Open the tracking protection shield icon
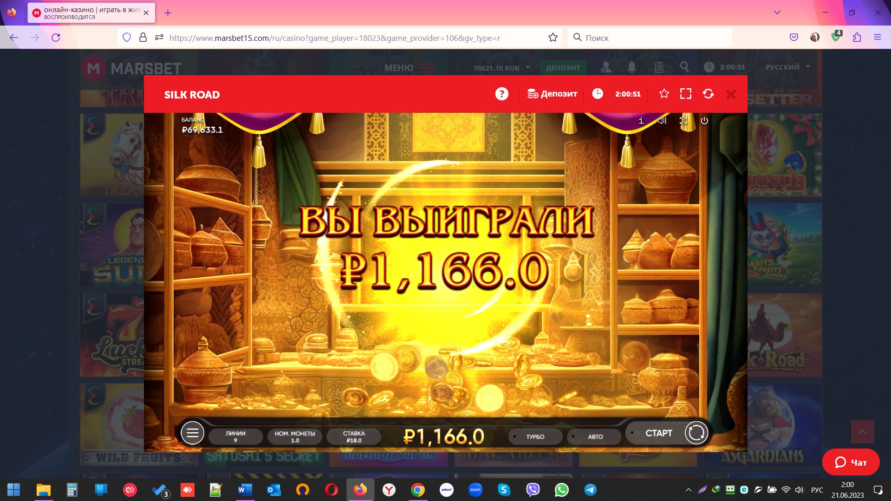This screenshot has width=891, height=501. pos(127,38)
